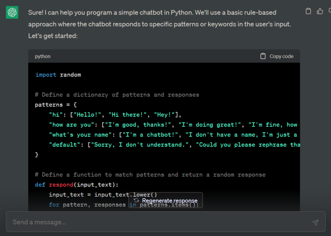The height and width of the screenshot is (236, 331).
Task: Copy the response with the clipboard icon
Action: point(308,11)
